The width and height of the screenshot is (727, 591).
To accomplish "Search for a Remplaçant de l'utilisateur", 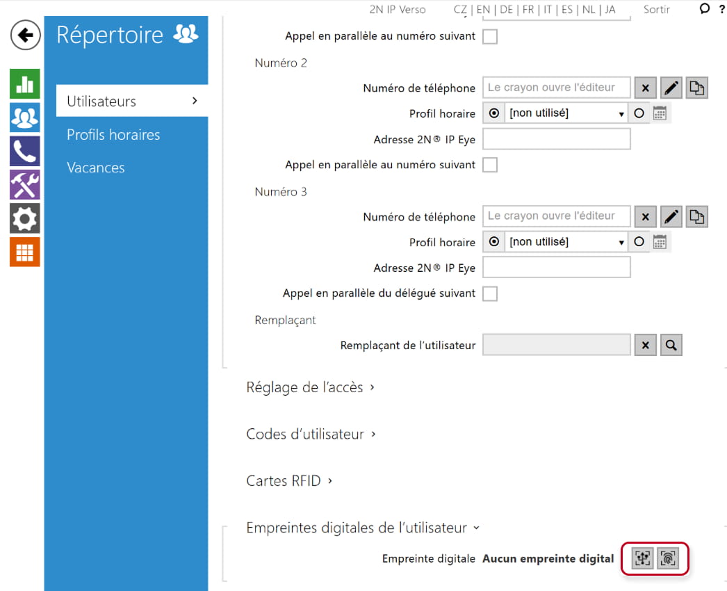I will (x=671, y=345).
